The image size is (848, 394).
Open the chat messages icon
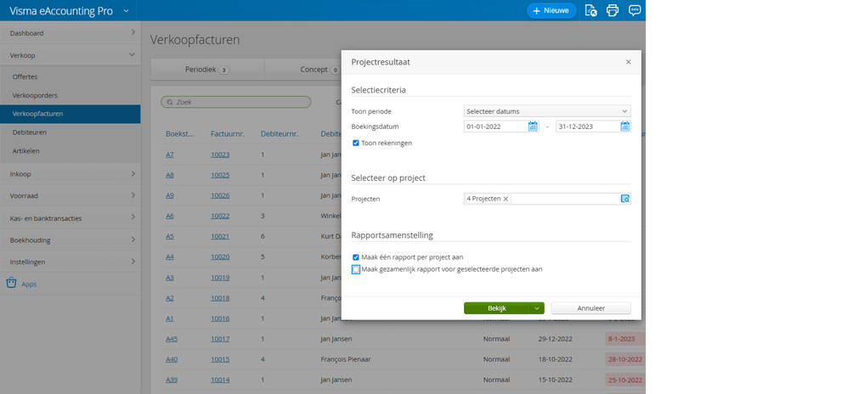click(635, 10)
